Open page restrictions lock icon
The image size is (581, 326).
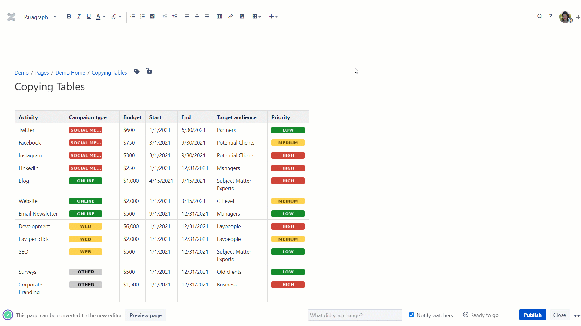[149, 71]
